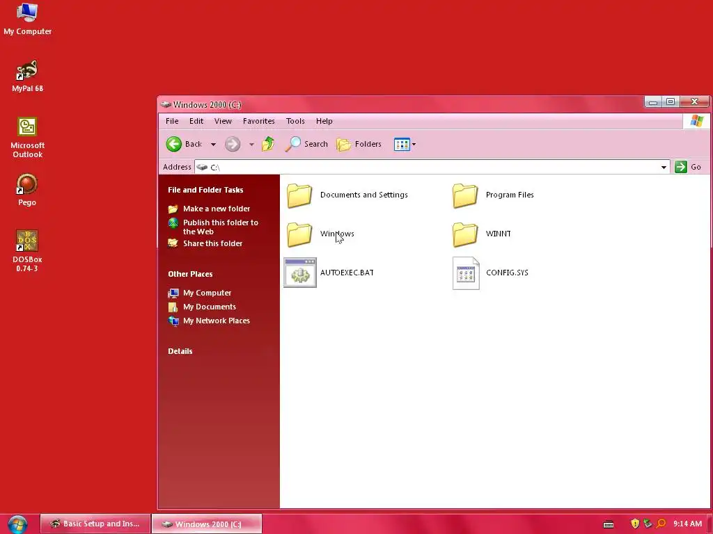Viewport: 713px width, 534px height.
Task: Select the DOSBox 0.74-3 desktop shortcut
Action: (x=27, y=251)
